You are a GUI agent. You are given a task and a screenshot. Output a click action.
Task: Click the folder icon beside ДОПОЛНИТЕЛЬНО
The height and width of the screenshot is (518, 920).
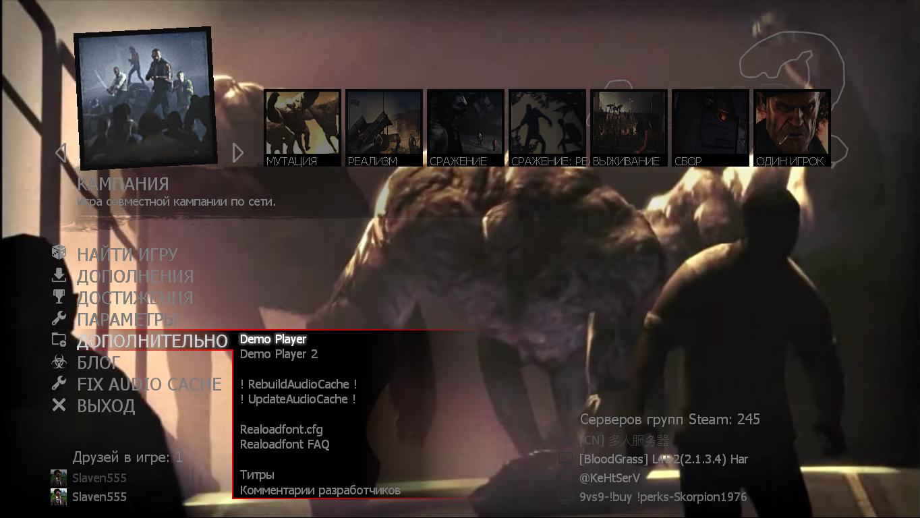(59, 340)
